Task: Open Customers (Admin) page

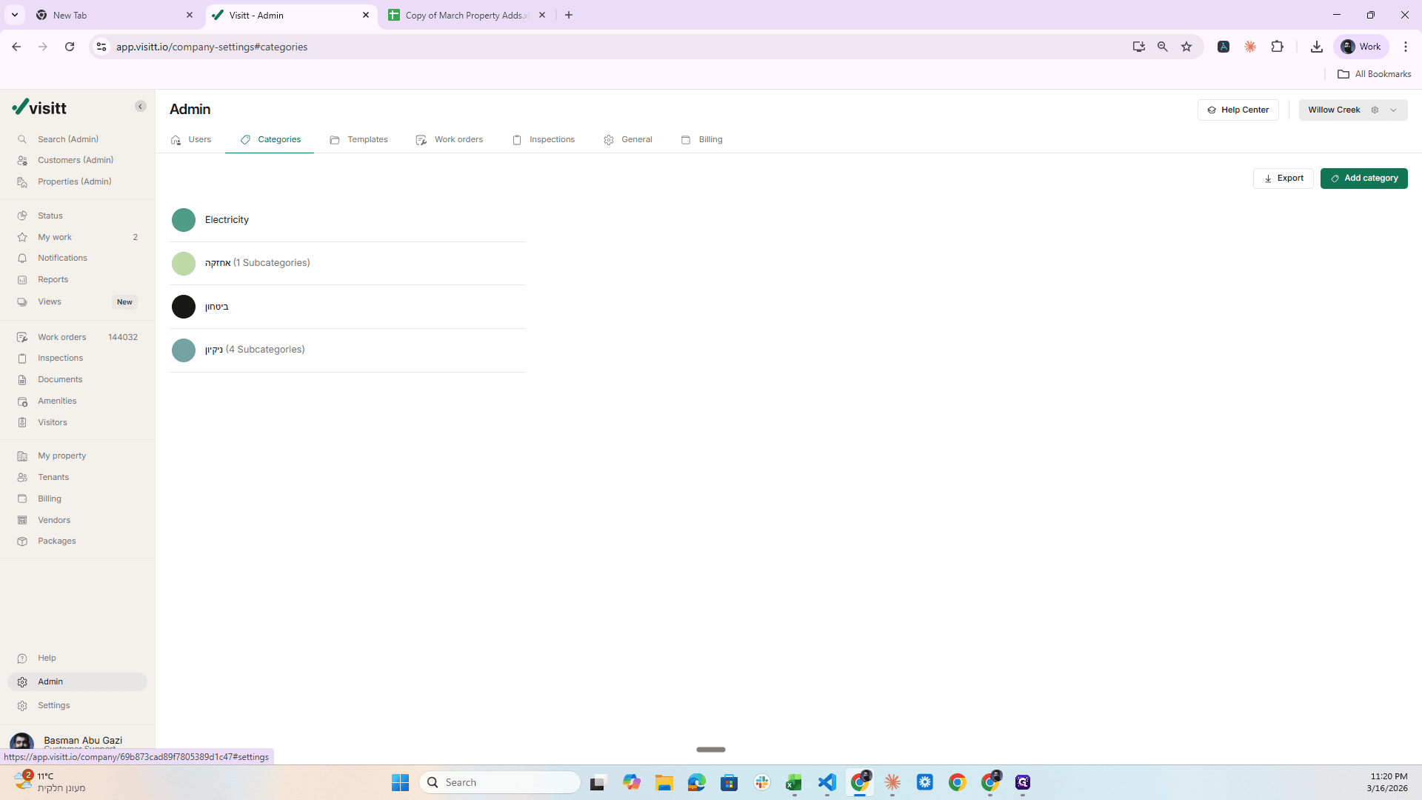Action: [x=75, y=160]
